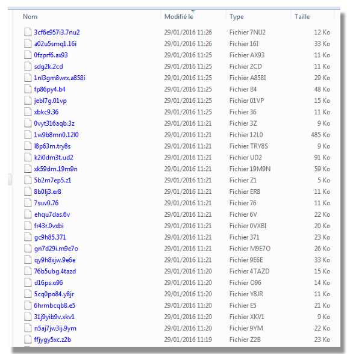Click the file icon of 3cf6e957i3.7nu2
This screenshot has width=350, height=354.
(28, 33)
